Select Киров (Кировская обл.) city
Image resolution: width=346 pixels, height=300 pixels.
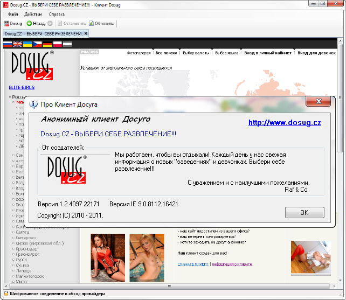click(40, 243)
